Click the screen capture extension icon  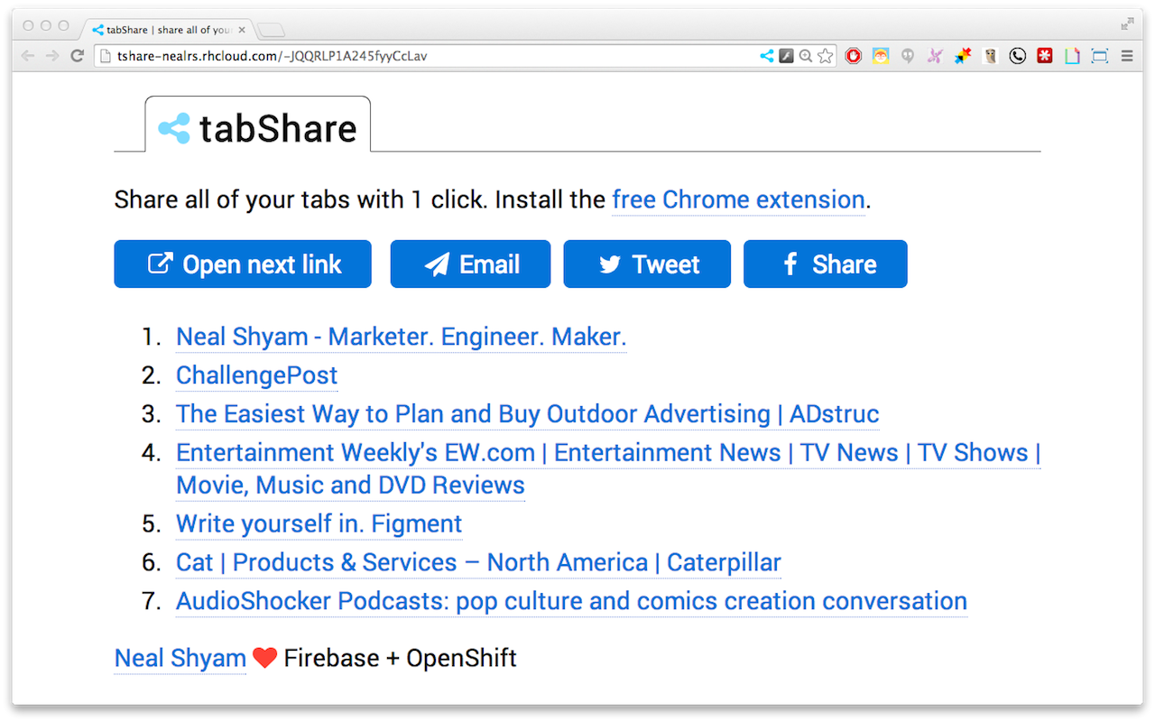tap(1099, 56)
